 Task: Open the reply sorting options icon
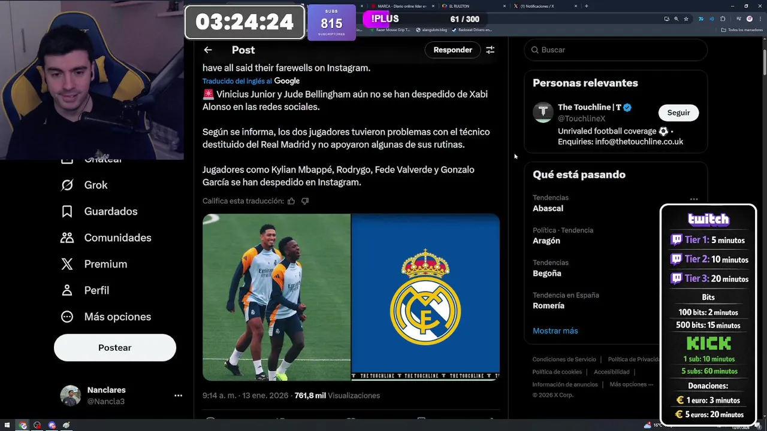[490, 50]
